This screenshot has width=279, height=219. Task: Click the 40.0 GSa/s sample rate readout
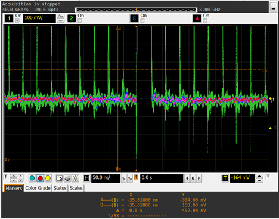click(x=15, y=10)
